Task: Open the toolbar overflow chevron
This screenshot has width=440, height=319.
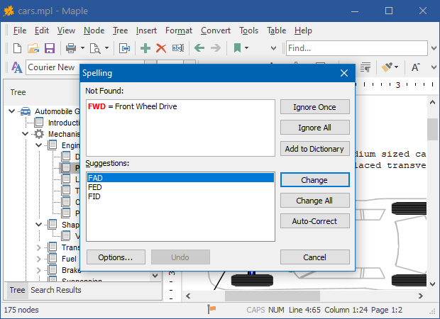Action: [273, 48]
